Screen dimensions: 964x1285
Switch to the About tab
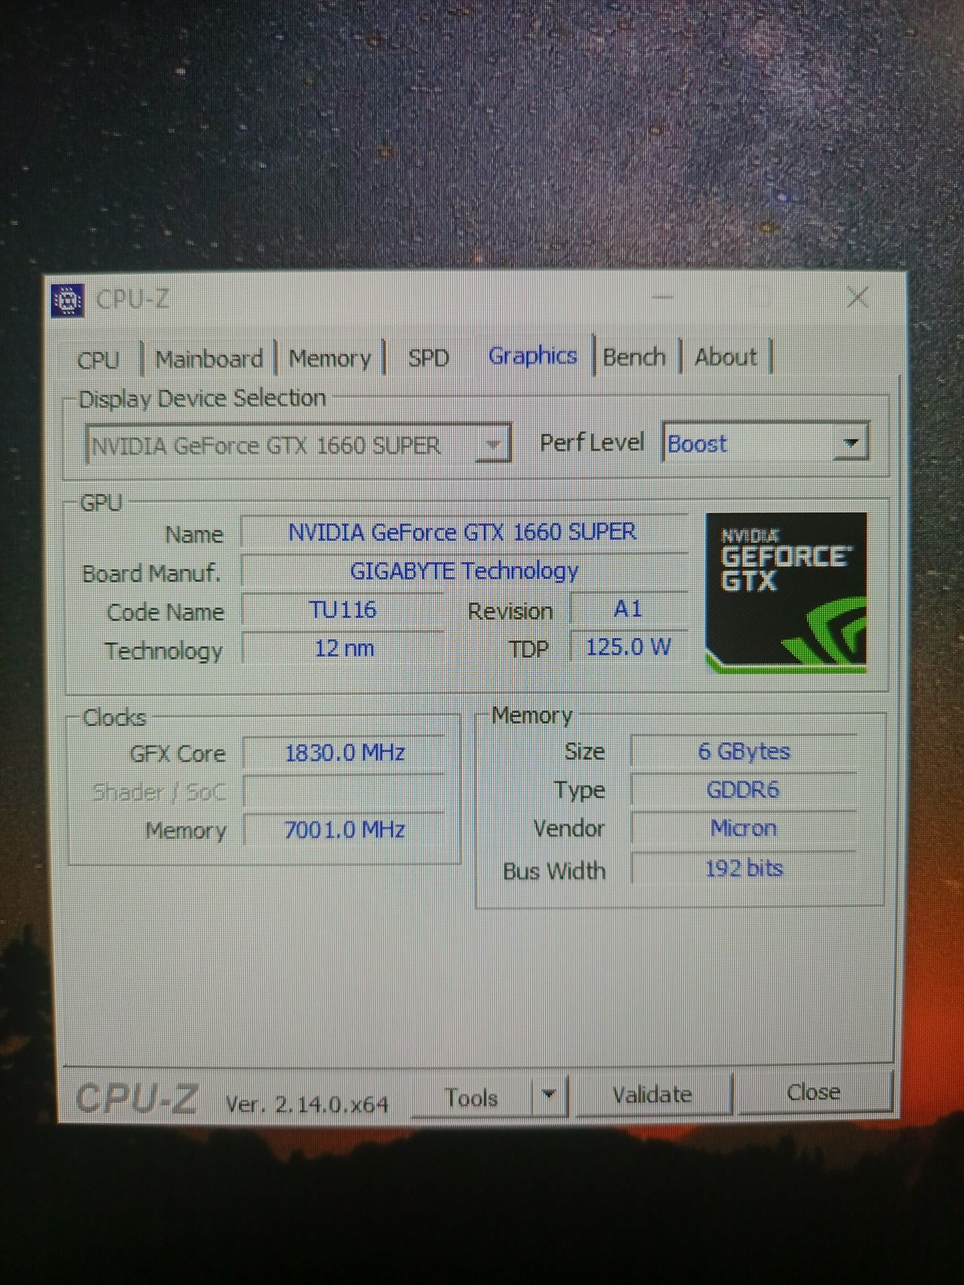(726, 356)
